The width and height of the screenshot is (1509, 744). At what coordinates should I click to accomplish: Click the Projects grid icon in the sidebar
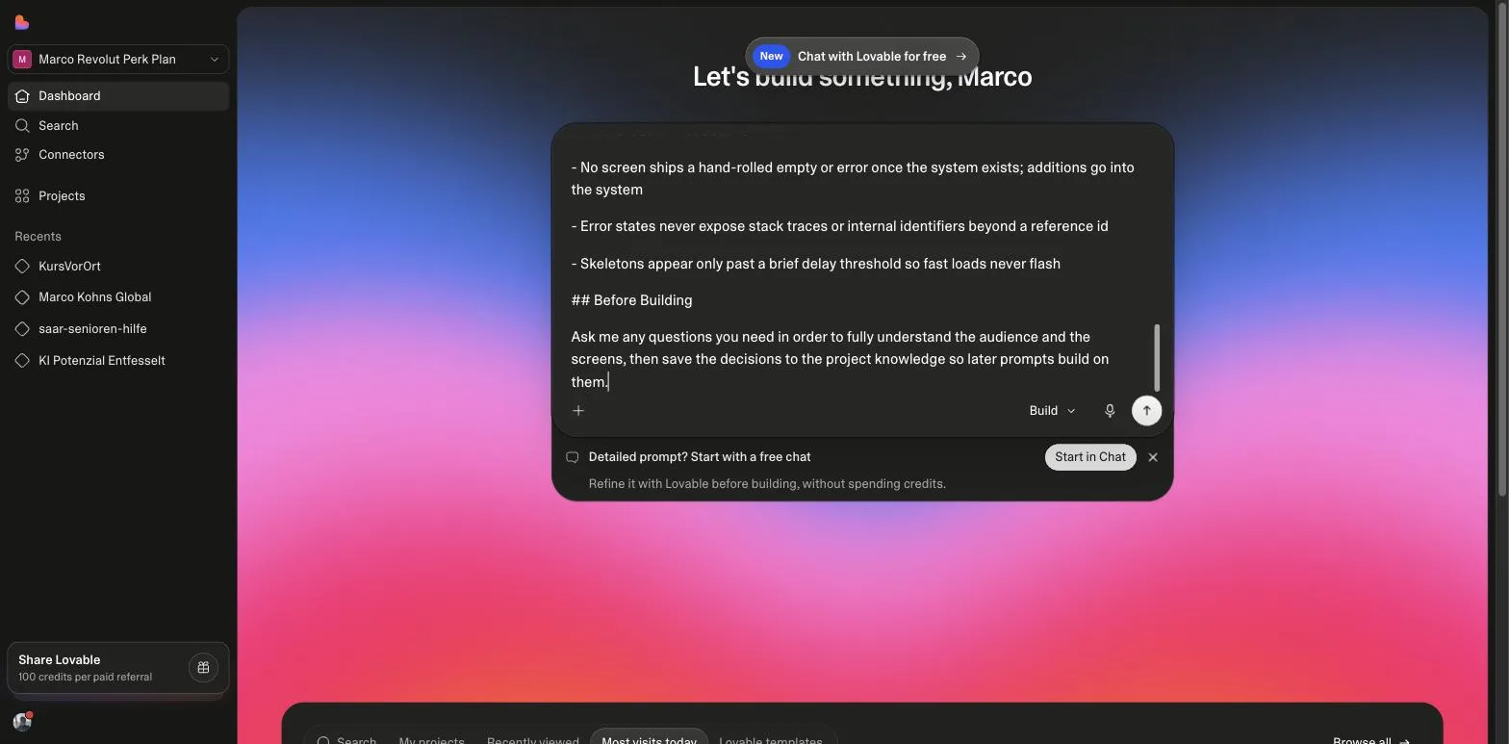pos(22,195)
